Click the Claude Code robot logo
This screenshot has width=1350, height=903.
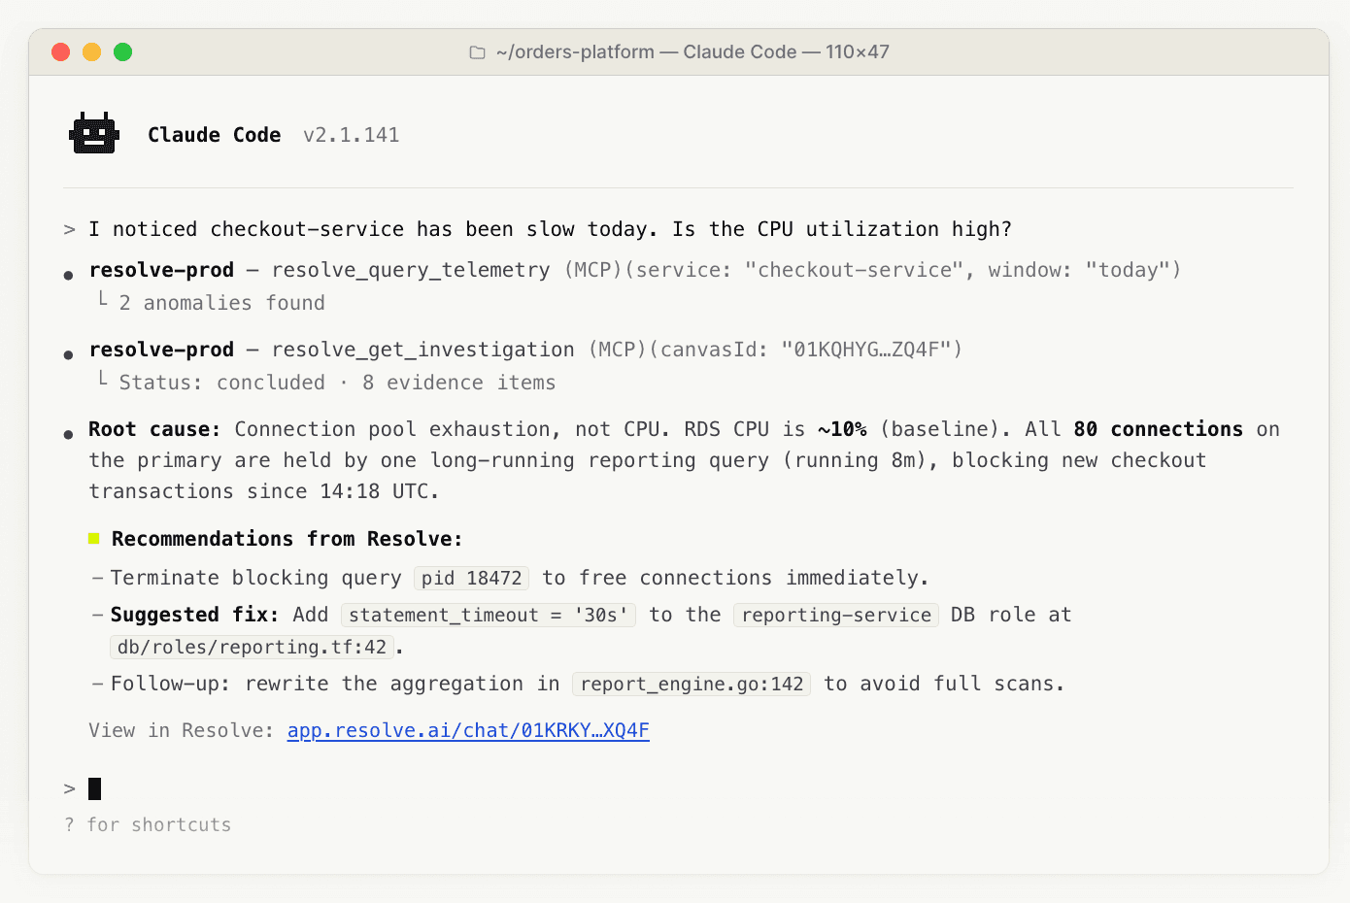94,133
